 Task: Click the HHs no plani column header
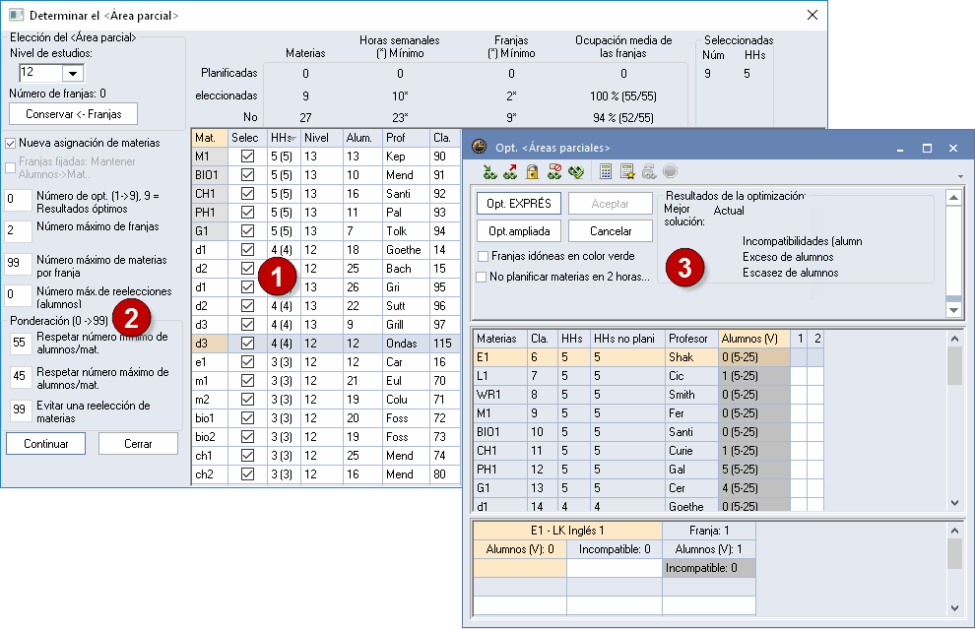(x=627, y=339)
